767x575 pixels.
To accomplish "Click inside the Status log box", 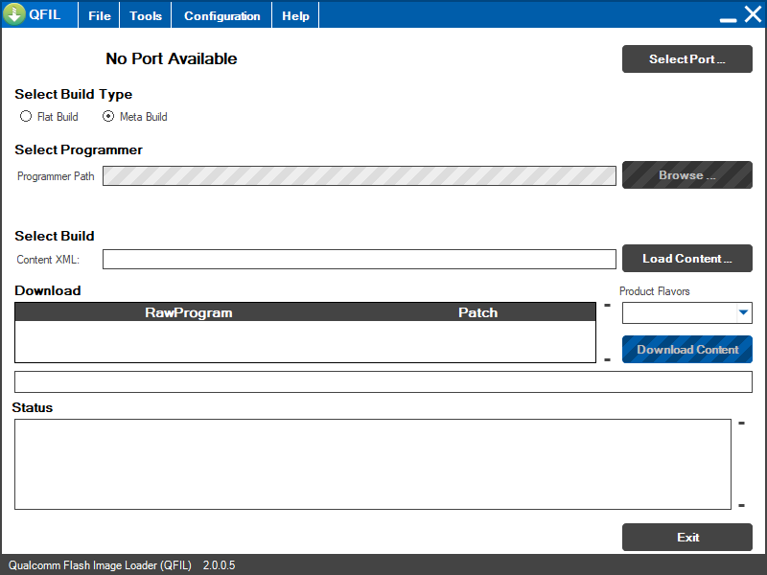I will (373, 464).
